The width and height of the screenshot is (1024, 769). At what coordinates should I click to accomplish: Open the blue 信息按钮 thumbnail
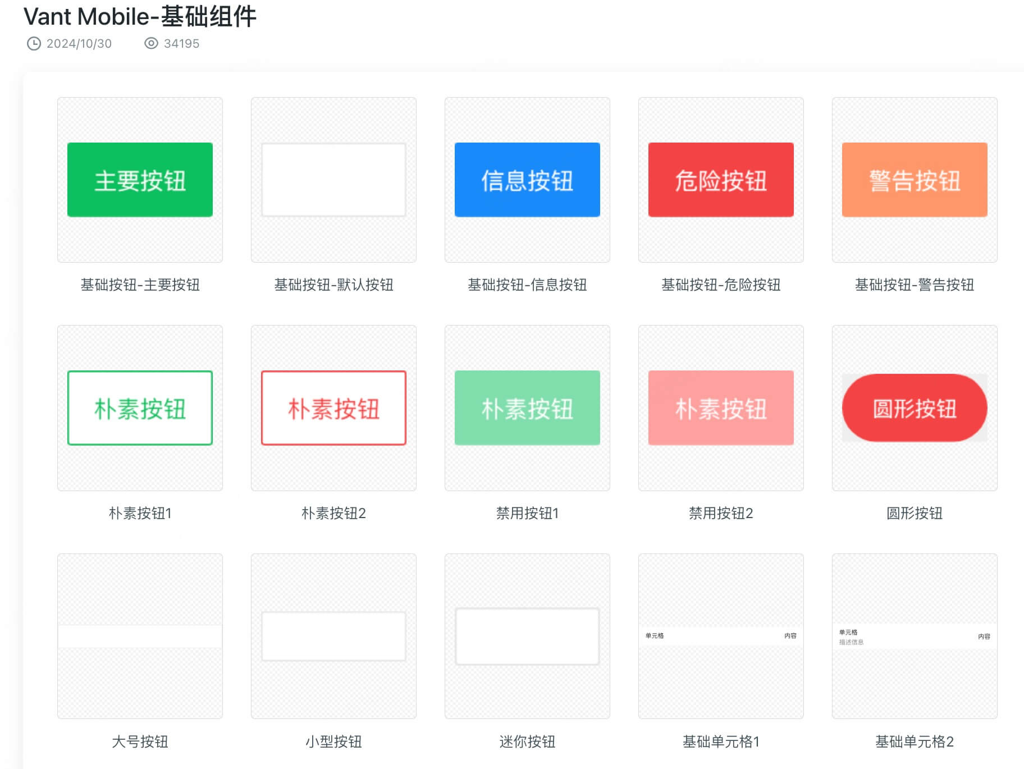(527, 180)
